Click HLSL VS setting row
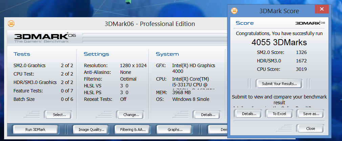Image resolution: width=342 pixels, height=141 pixels. tap(106, 86)
